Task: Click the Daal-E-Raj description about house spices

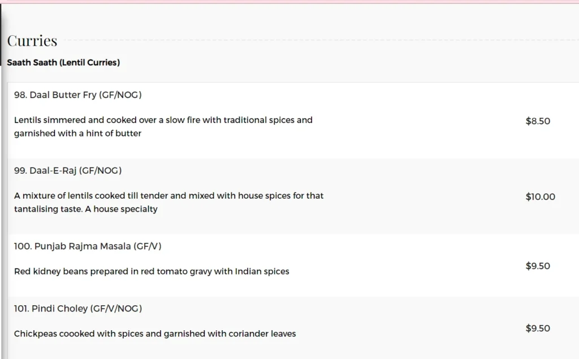Action: (x=168, y=202)
